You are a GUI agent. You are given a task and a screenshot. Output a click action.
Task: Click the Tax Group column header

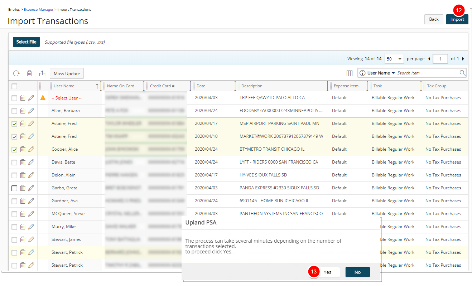(445, 86)
